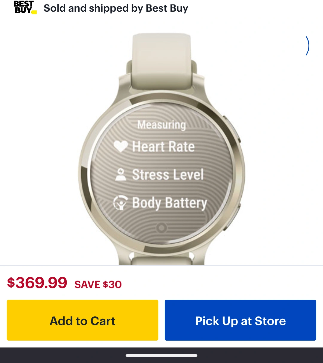This screenshot has height=363, width=323.
Task: Tap the home indicator bar at the bottom
Action: click(x=161, y=356)
